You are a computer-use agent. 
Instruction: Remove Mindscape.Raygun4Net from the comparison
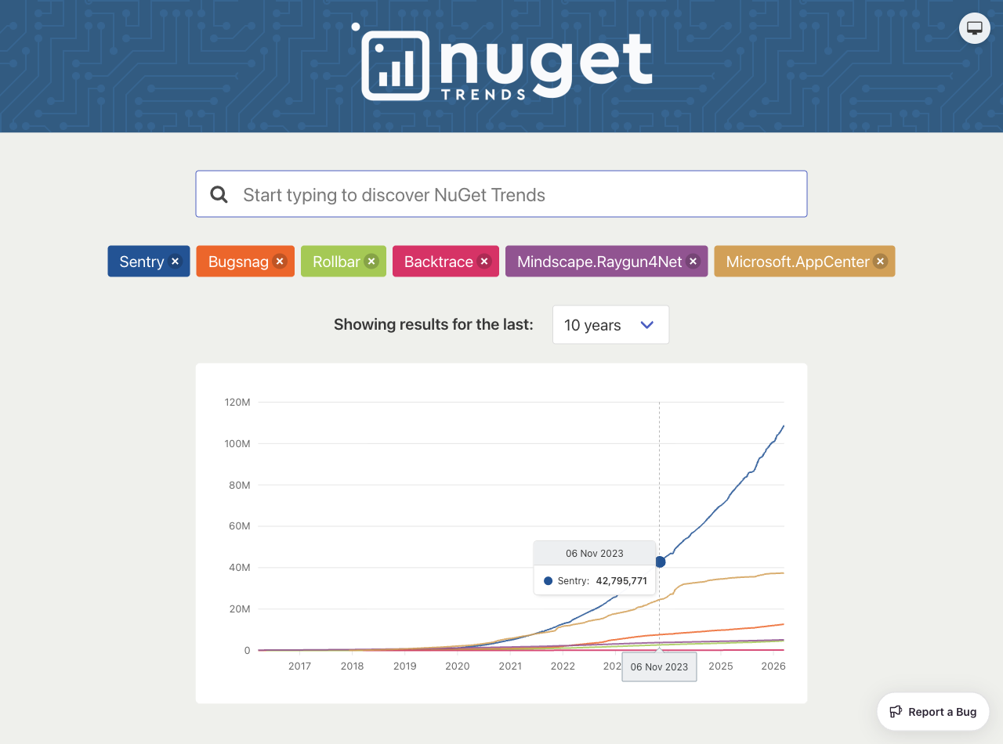(x=693, y=262)
